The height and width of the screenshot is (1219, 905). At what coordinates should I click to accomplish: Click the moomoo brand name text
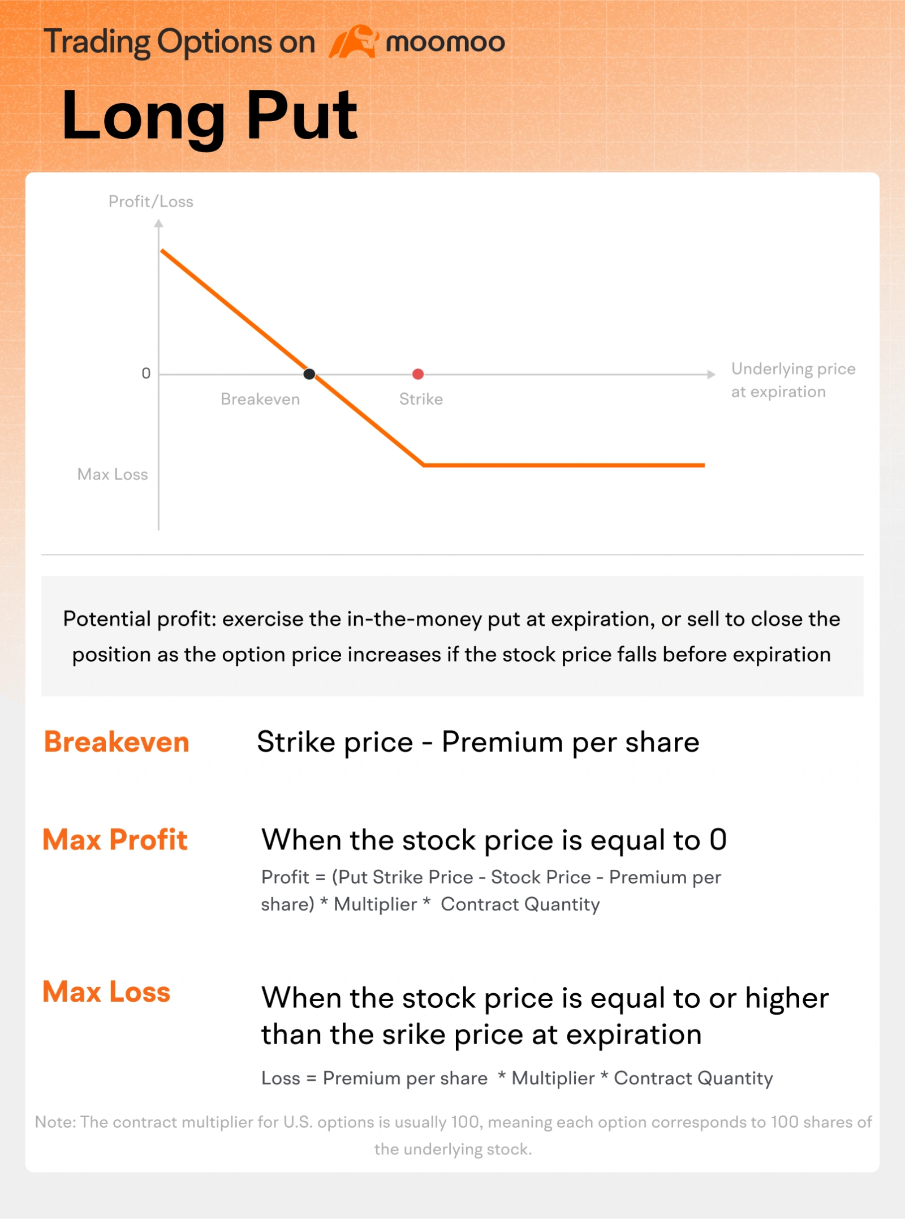(445, 42)
